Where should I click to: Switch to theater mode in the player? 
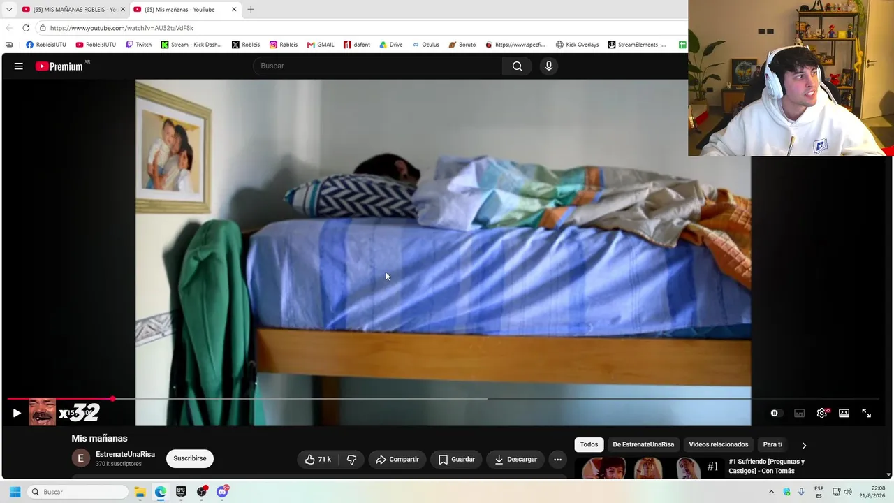point(844,413)
